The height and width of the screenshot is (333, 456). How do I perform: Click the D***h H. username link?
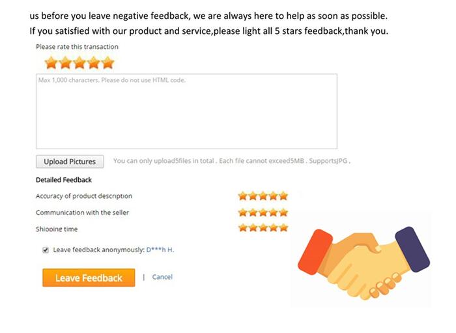[160, 250]
